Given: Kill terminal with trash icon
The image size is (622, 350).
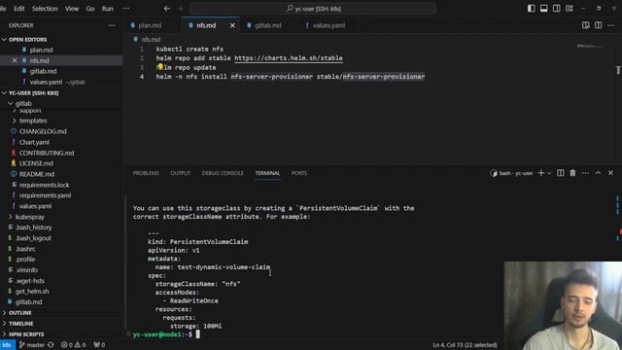Looking at the screenshot, I should pos(572,173).
